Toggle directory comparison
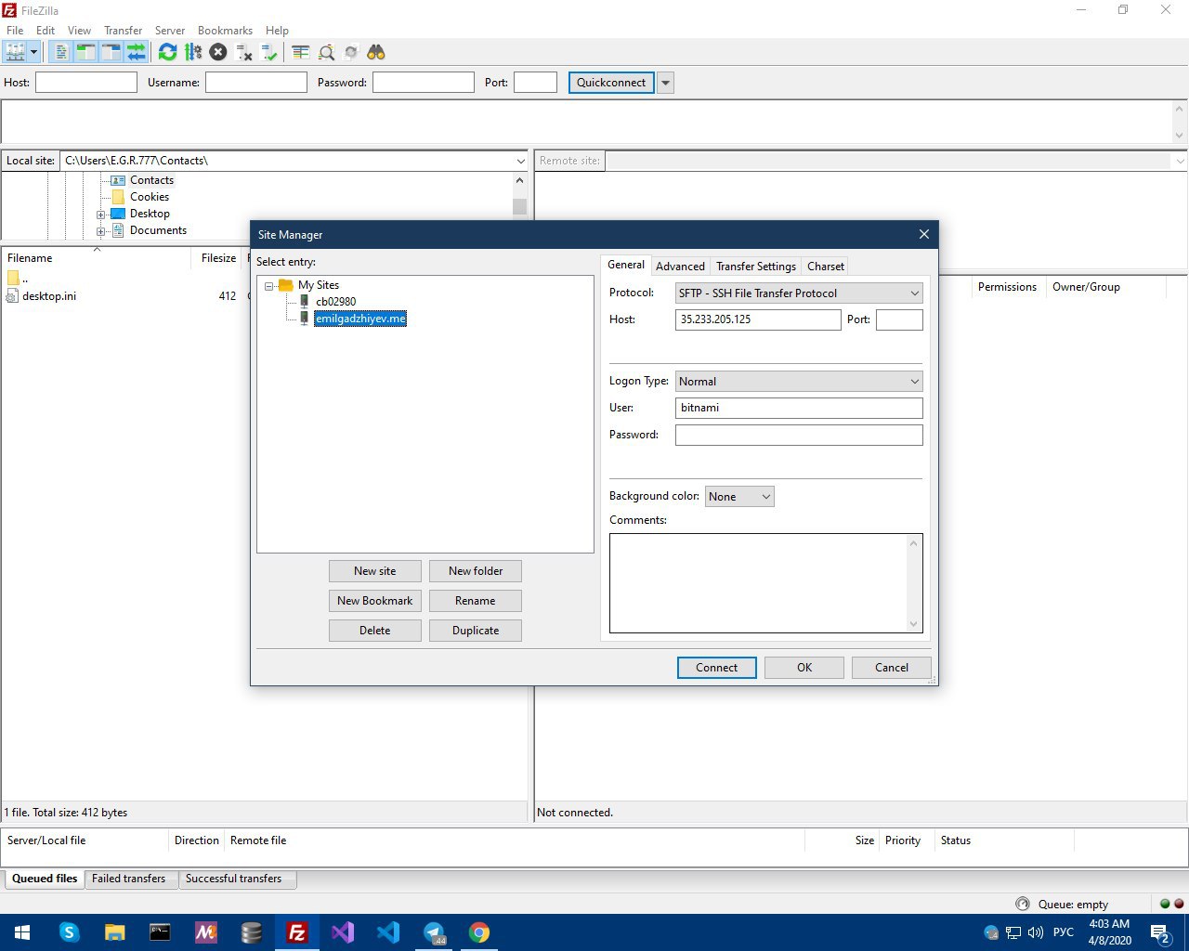 click(x=326, y=52)
